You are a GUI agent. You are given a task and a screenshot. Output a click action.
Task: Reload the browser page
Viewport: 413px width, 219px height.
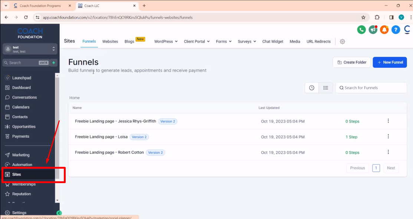26,17
